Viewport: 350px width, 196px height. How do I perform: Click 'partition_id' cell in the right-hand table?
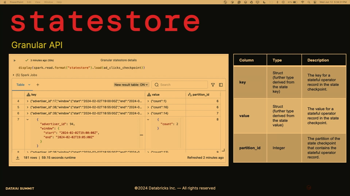250,148
